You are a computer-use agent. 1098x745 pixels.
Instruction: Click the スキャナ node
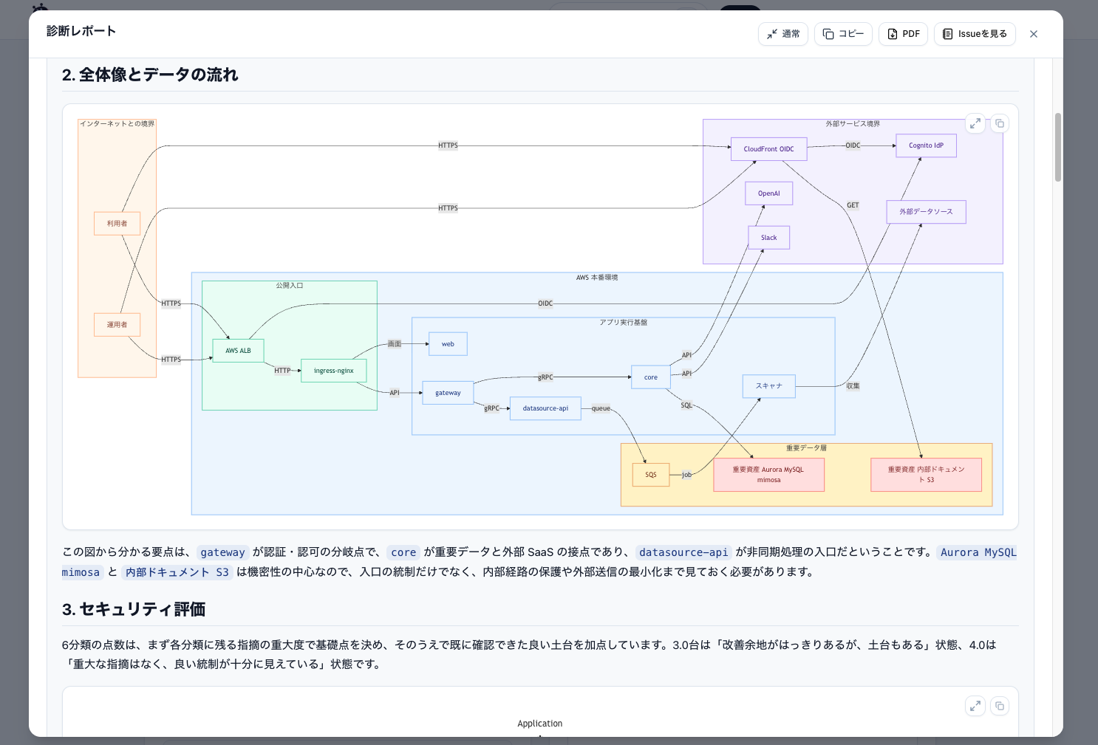click(x=769, y=386)
